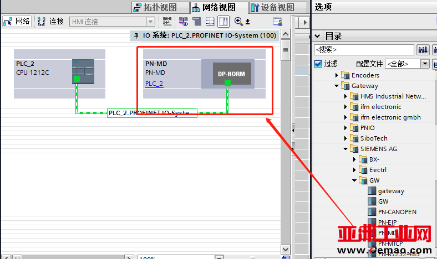Click the vertical scrollbar down arrow

tap(286, 249)
